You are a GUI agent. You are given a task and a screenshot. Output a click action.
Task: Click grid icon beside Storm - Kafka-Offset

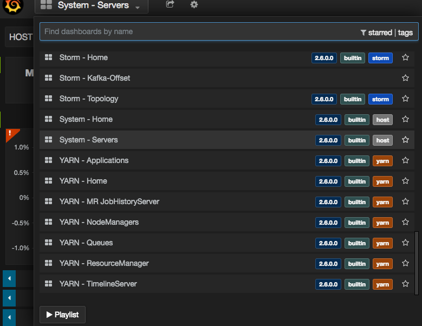[x=48, y=78]
